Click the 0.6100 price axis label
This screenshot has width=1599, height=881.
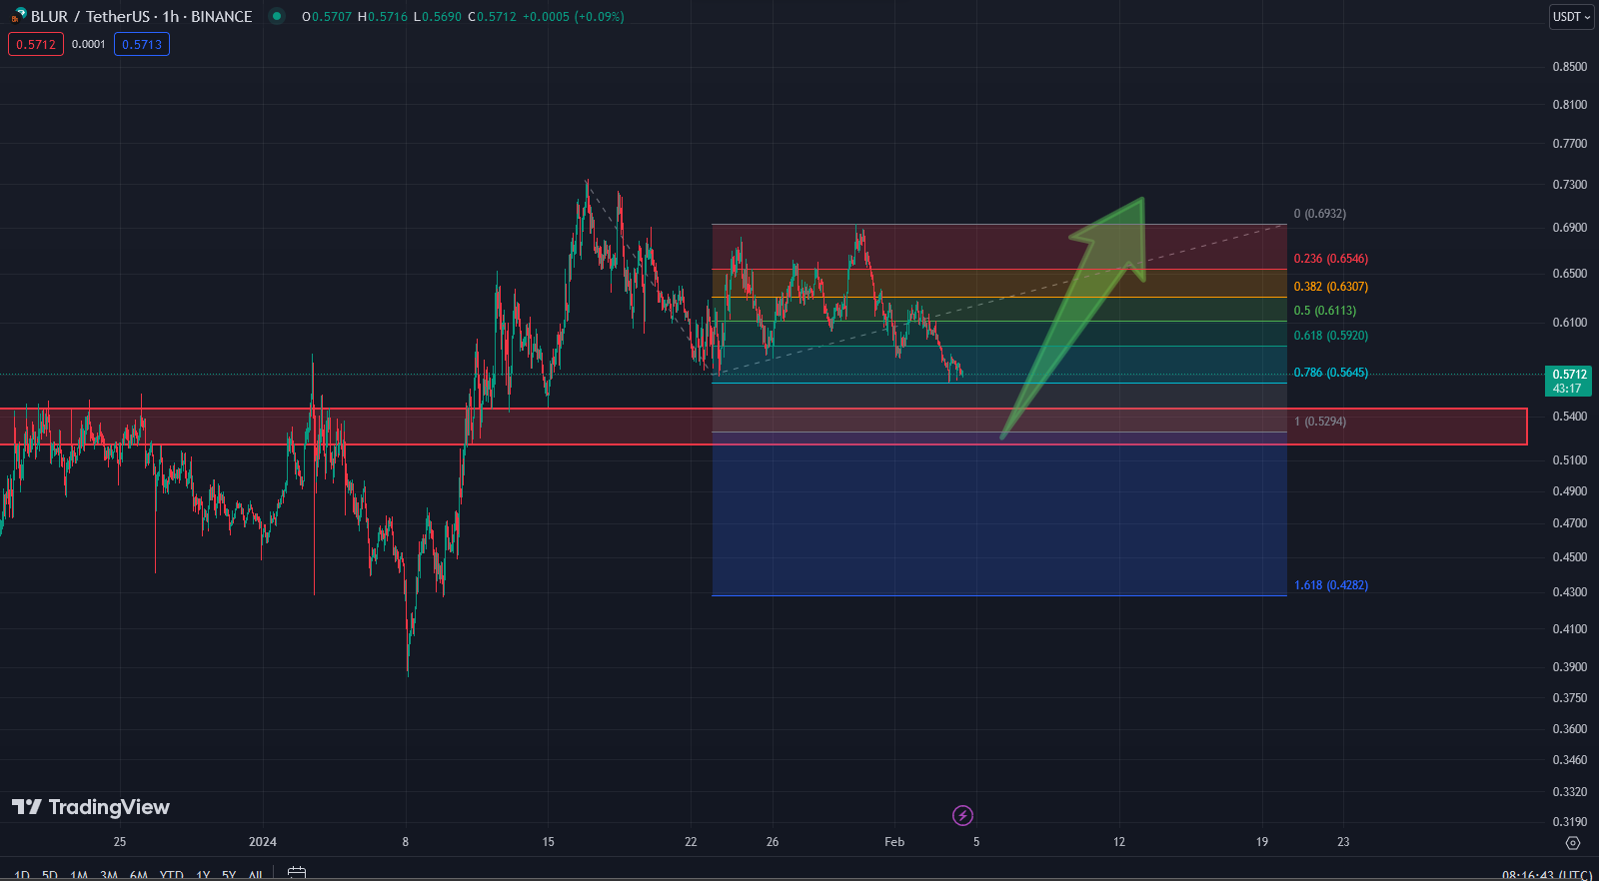coord(1569,323)
